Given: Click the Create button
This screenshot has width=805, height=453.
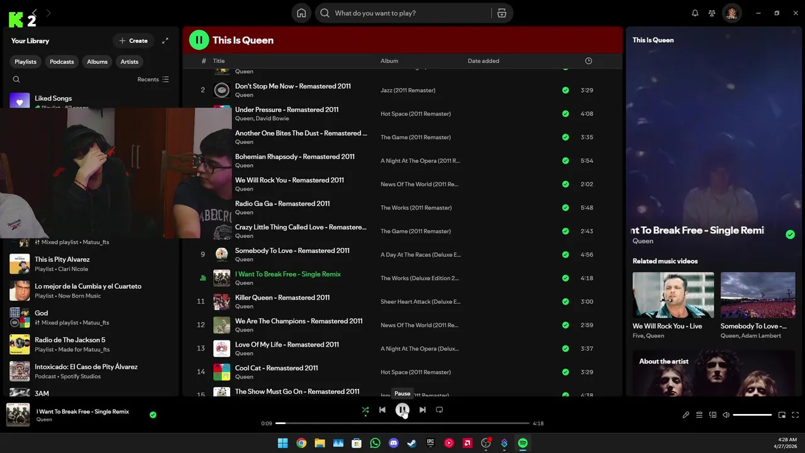Looking at the screenshot, I should 133,41.
